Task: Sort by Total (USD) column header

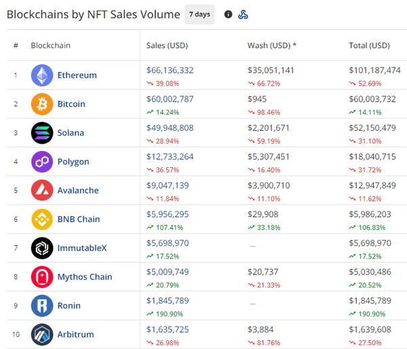Action: pos(369,45)
